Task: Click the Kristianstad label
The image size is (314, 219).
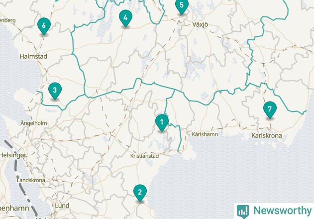Action: [x=145, y=156]
